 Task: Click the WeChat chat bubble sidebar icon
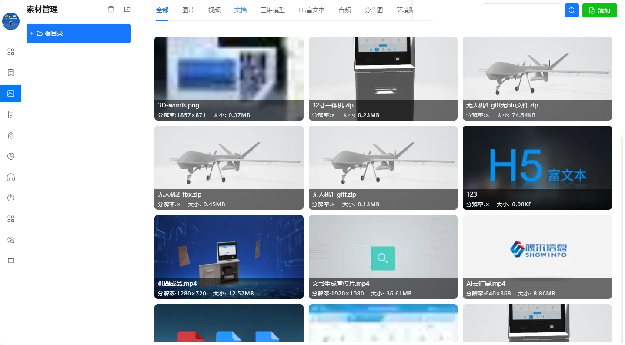coord(11,240)
